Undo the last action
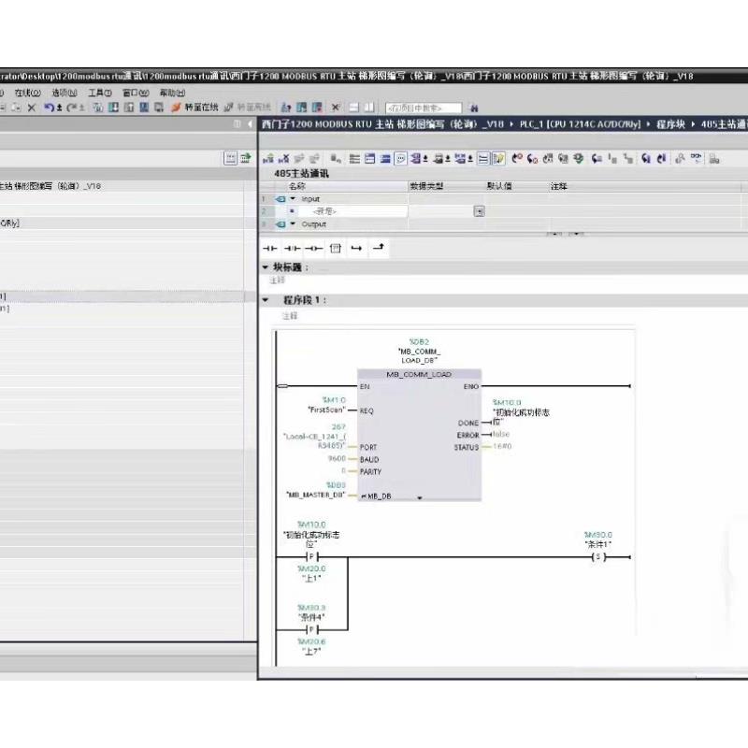The height and width of the screenshot is (748, 748). tap(49, 108)
